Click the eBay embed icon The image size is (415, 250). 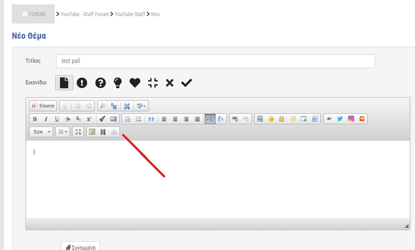[329, 119]
